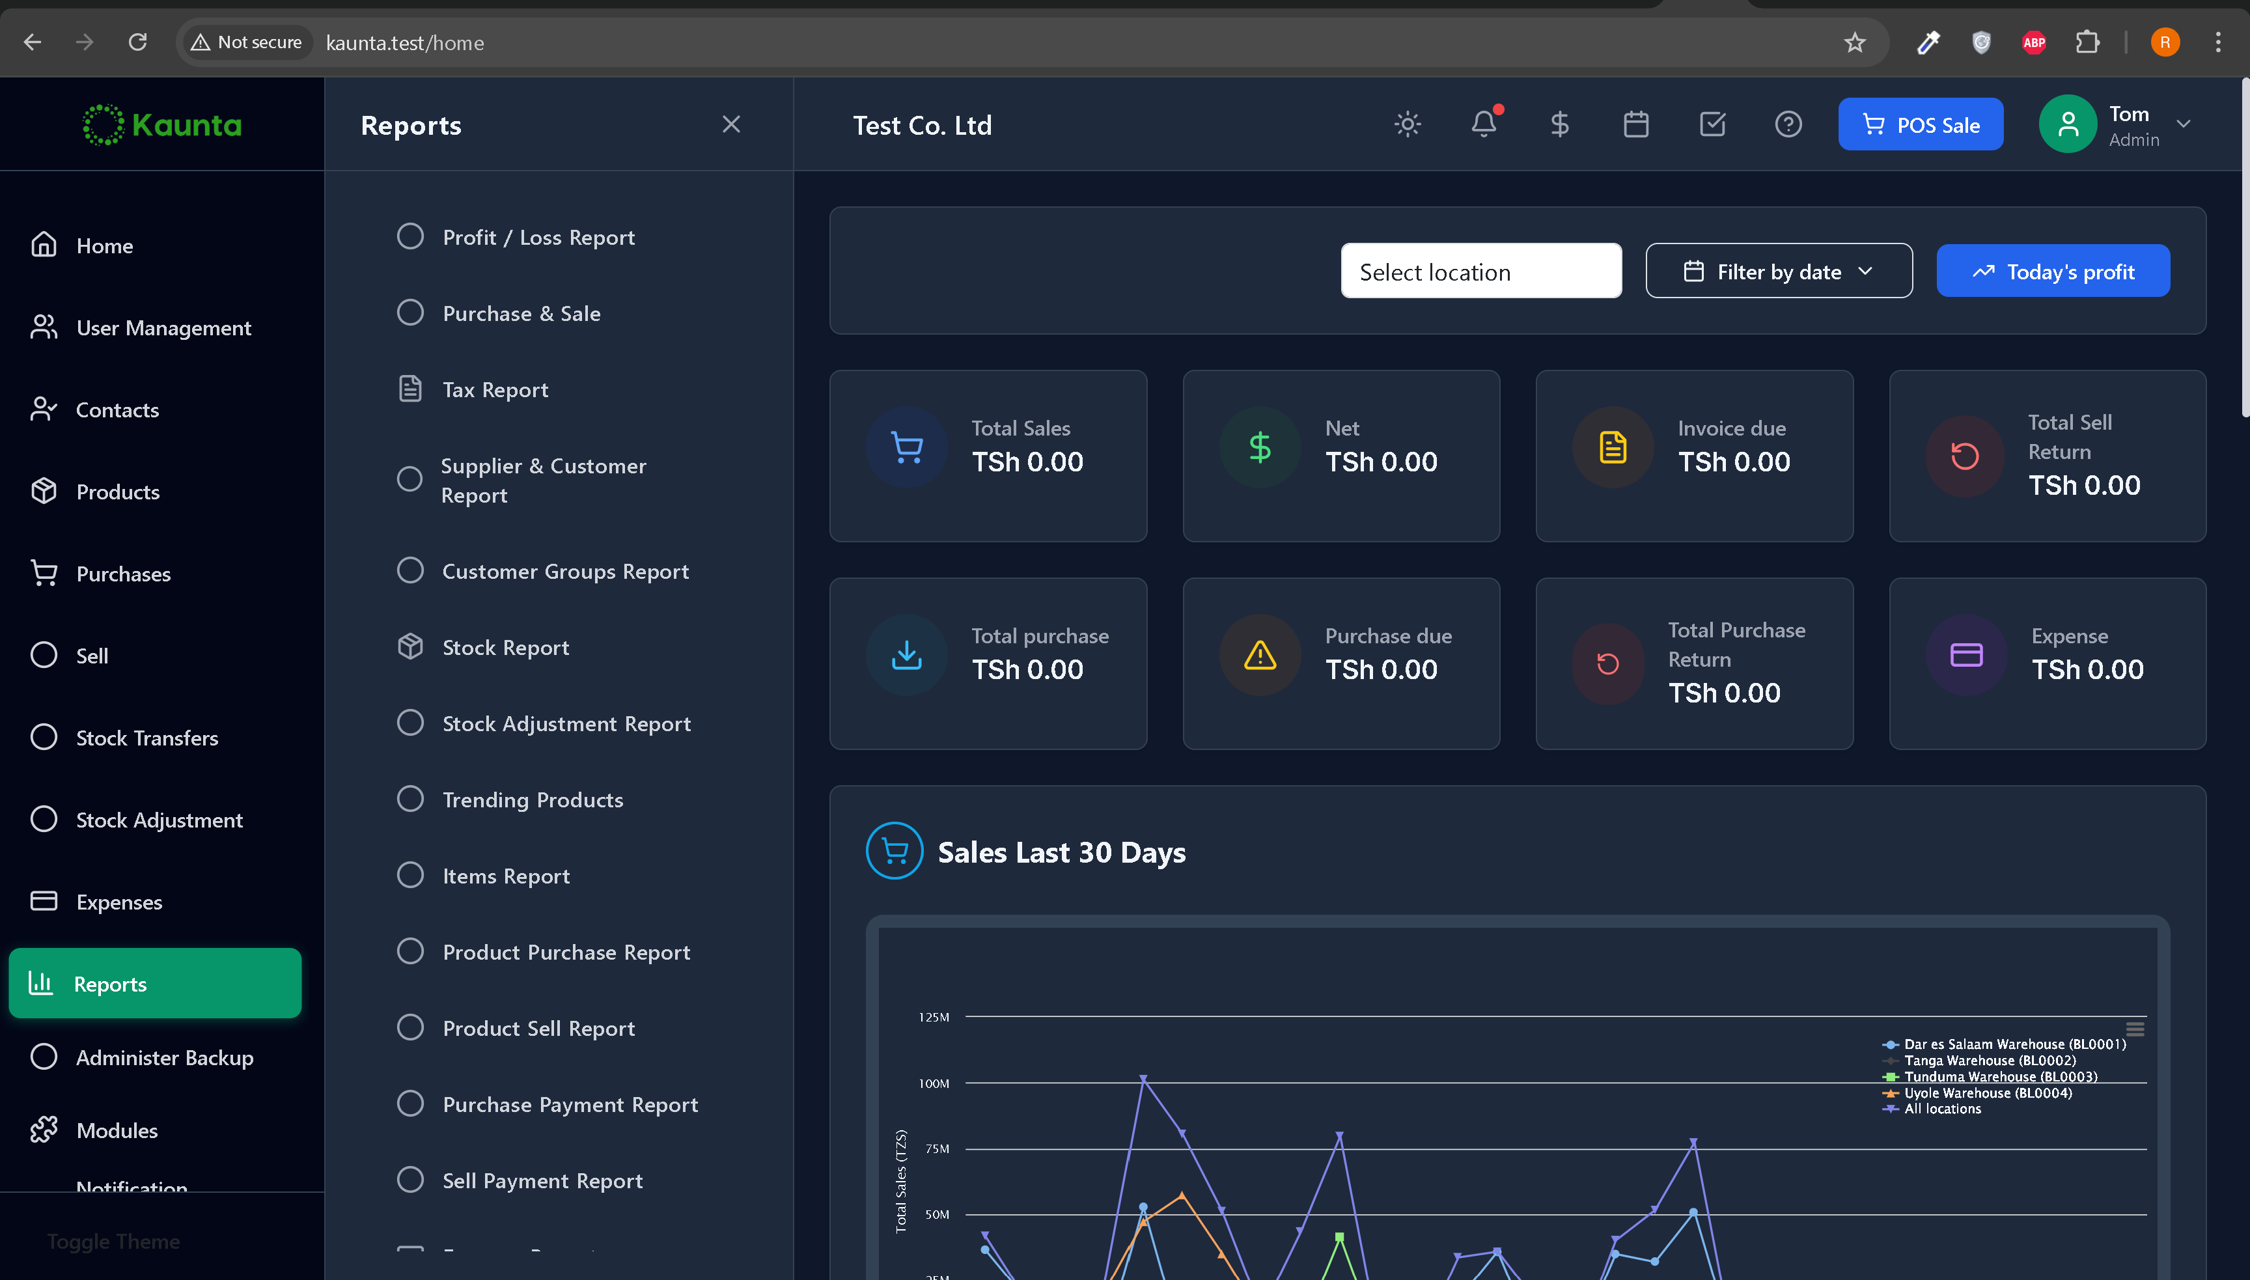The height and width of the screenshot is (1280, 2250).
Task: Click the AdBlock Plus extension icon
Action: coord(2034,42)
